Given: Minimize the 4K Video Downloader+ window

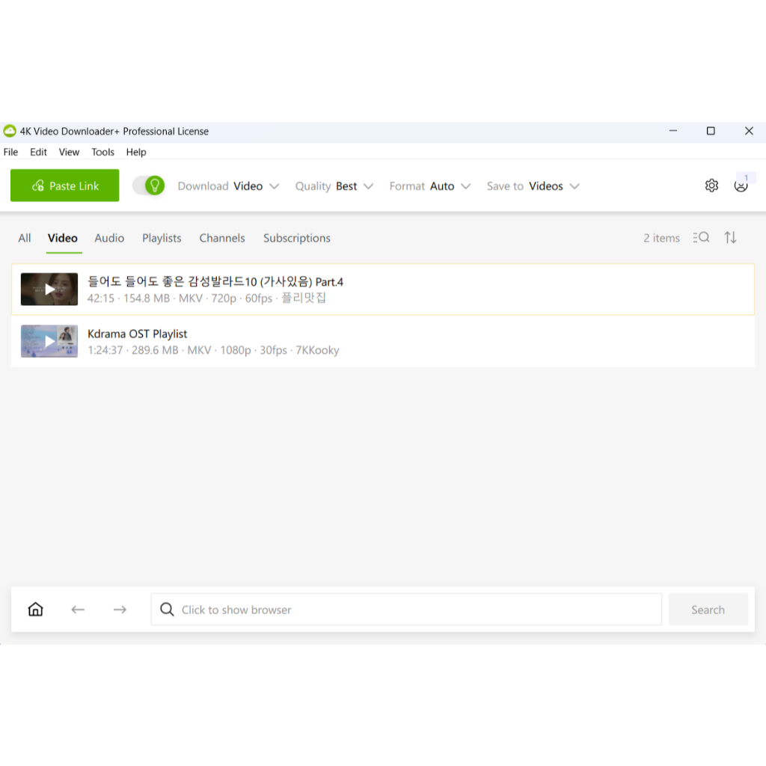Looking at the screenshot, I should click(673, 131).
